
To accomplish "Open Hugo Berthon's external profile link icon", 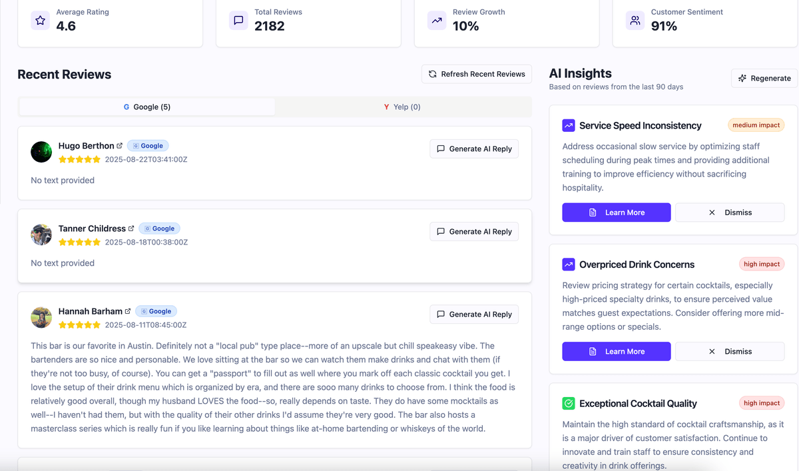I will click(x=120, y=146).
